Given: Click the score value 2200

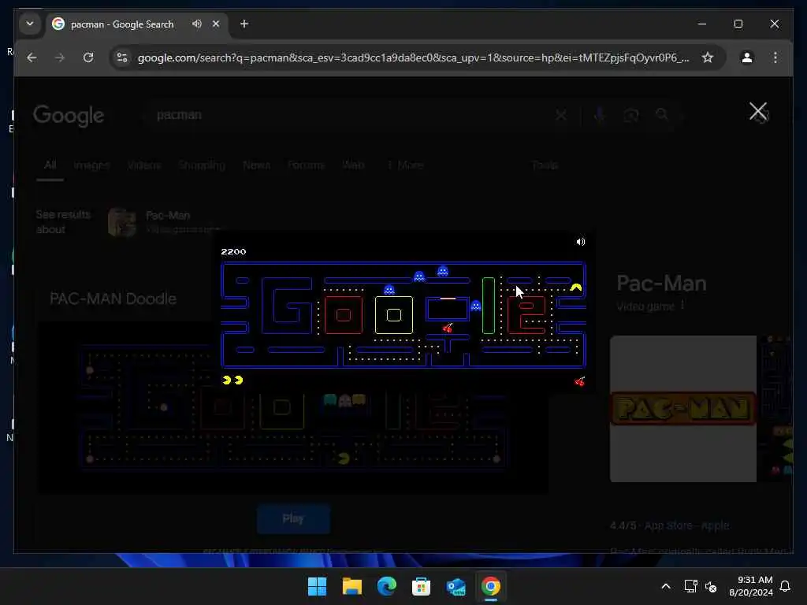Looking at the screenshot, I should [233, 251].
